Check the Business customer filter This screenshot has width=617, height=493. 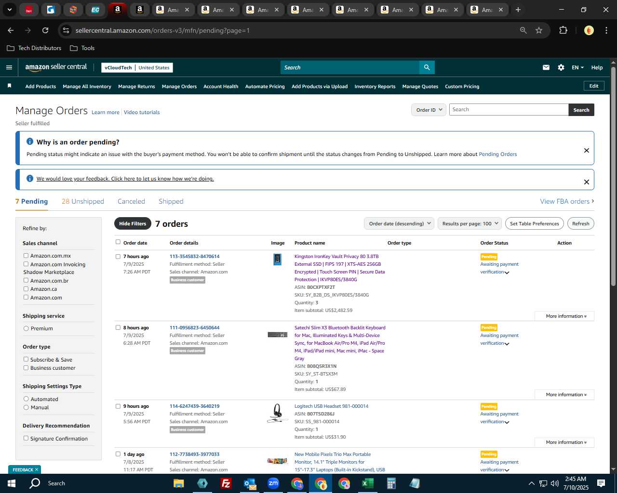point(26,368)
